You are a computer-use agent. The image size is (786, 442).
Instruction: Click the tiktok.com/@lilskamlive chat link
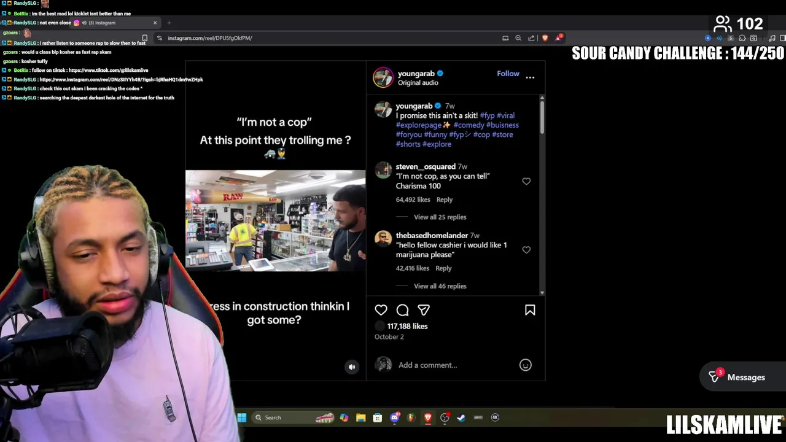pyautogui.click(x=108, y=71)
